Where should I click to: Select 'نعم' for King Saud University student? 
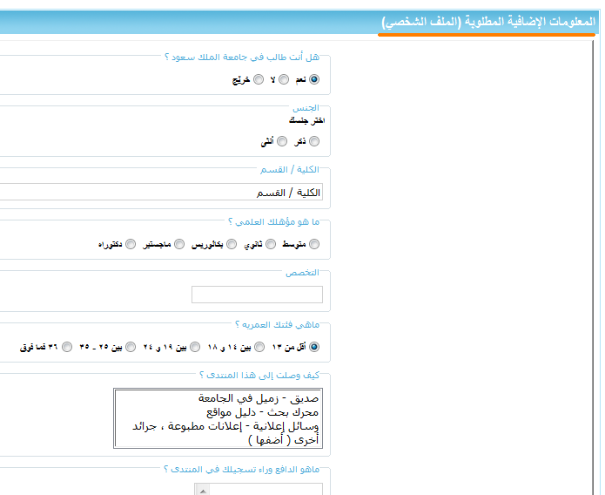pyautogui.click(x=314, y=79)
